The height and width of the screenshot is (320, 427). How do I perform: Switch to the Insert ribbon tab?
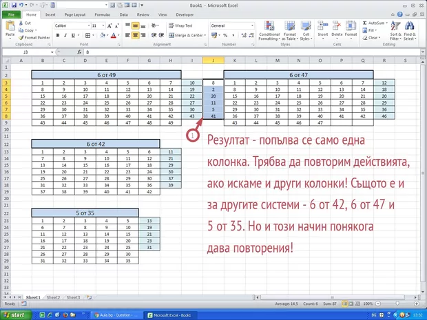50,14
